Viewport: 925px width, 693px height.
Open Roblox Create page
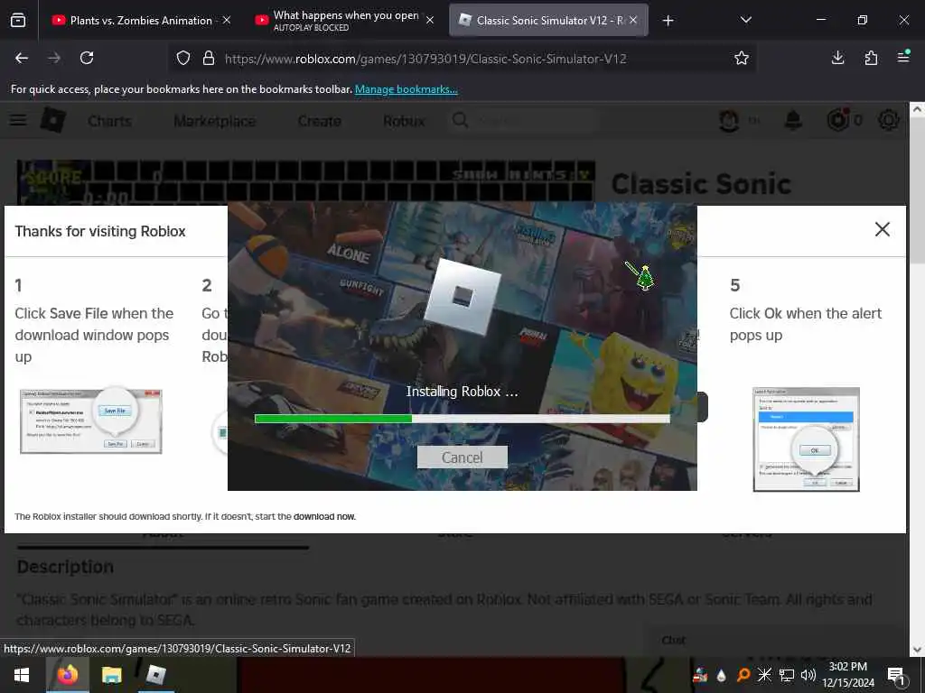tap(319, 121)
